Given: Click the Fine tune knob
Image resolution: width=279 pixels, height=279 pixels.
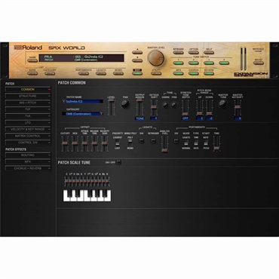Looking at the screenshot, I should pyautogui.click(x=174, y=105).
